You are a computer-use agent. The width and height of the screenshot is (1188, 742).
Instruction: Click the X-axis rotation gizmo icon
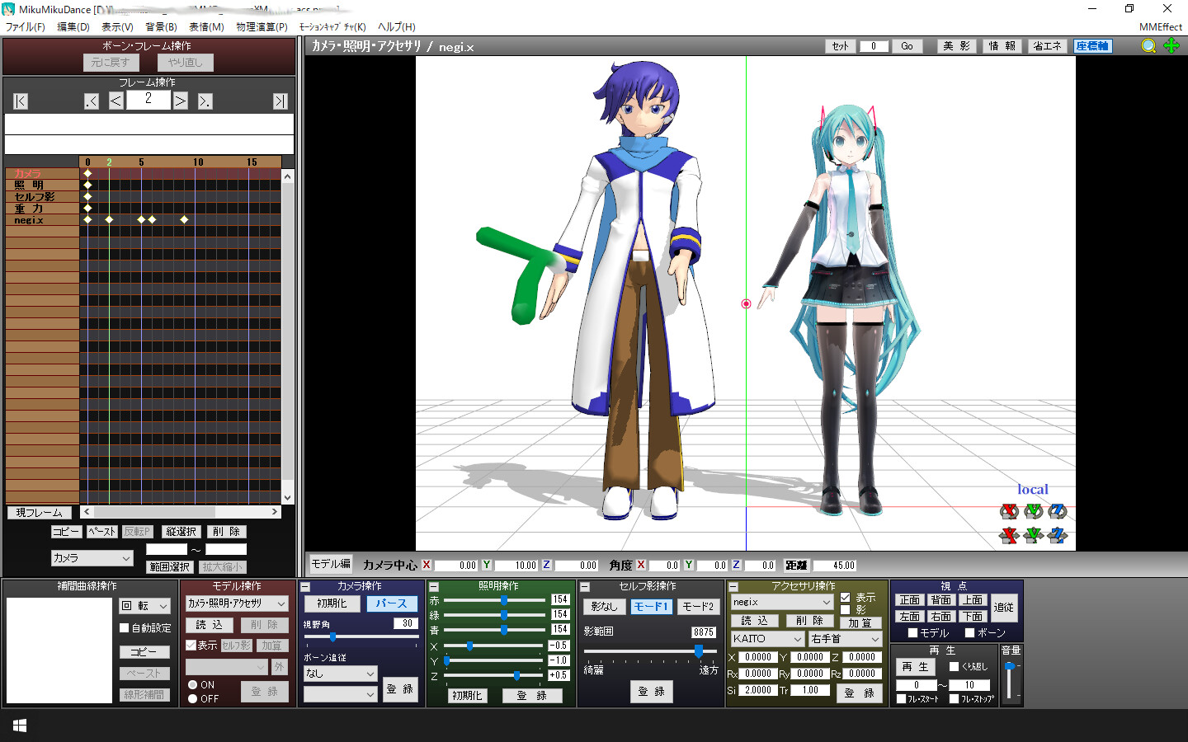coord(1008,511)
